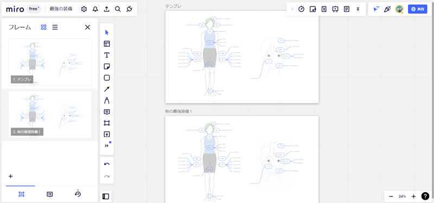The height and width of the screenshot is (203, 434).
Task: Open the user avatar menu
Action: click(x=399, y=9)
